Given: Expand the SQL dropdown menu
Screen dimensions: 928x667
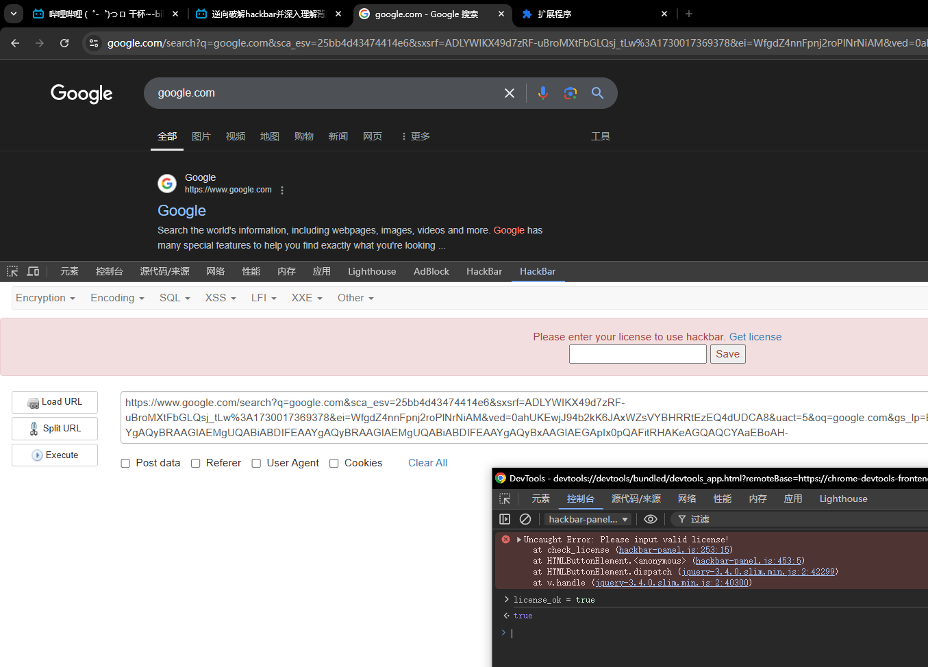Looking at the screenshot, I should [175, 298].
